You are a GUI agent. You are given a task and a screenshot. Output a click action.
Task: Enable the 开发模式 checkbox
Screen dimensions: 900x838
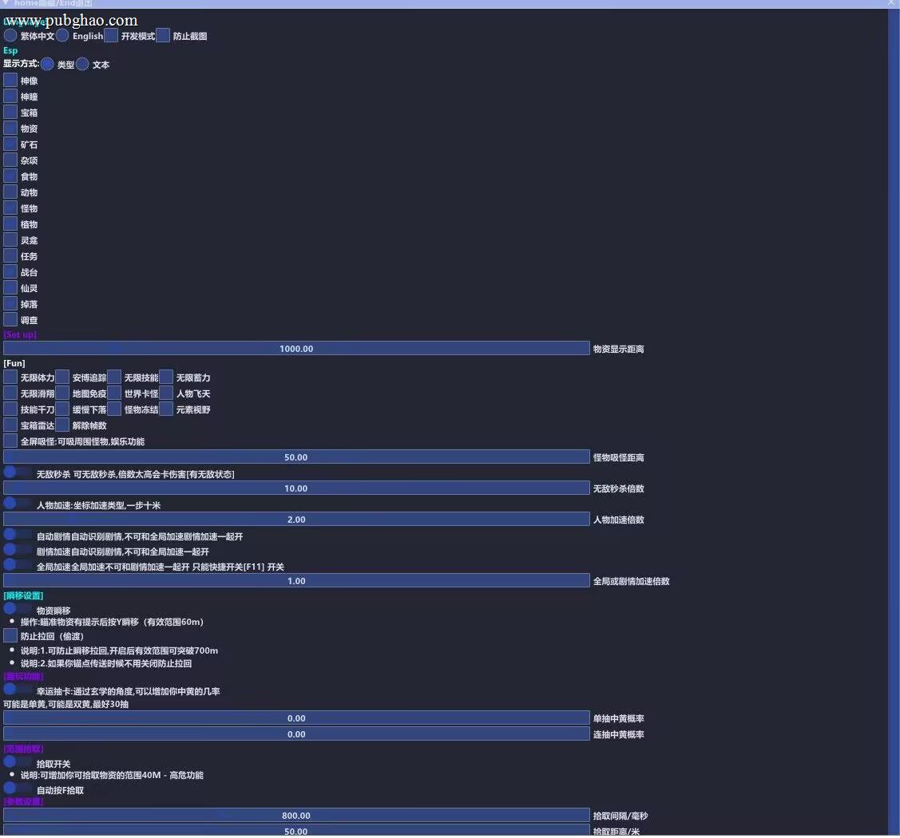111,36
